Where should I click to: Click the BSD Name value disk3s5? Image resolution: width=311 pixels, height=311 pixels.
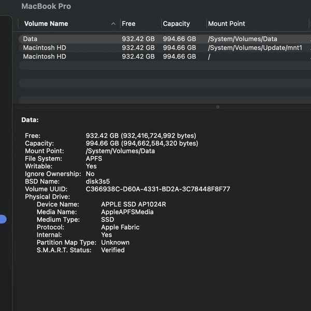tap(97, 181)
